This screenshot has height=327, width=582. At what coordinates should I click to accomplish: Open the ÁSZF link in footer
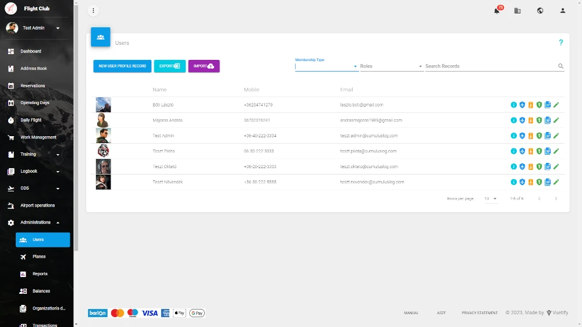tap(441, 313)
